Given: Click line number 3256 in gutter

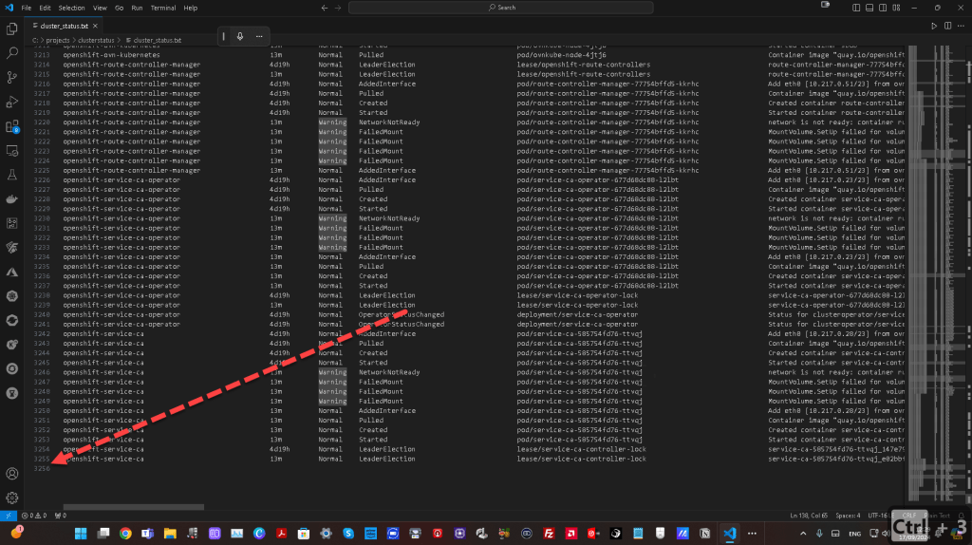Looking at the screenshot, I should (x=41, y=469).
